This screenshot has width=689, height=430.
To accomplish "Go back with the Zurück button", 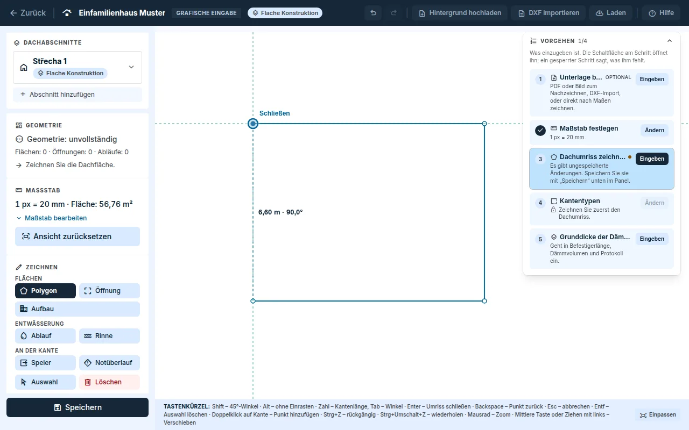I will coord(28,13).
